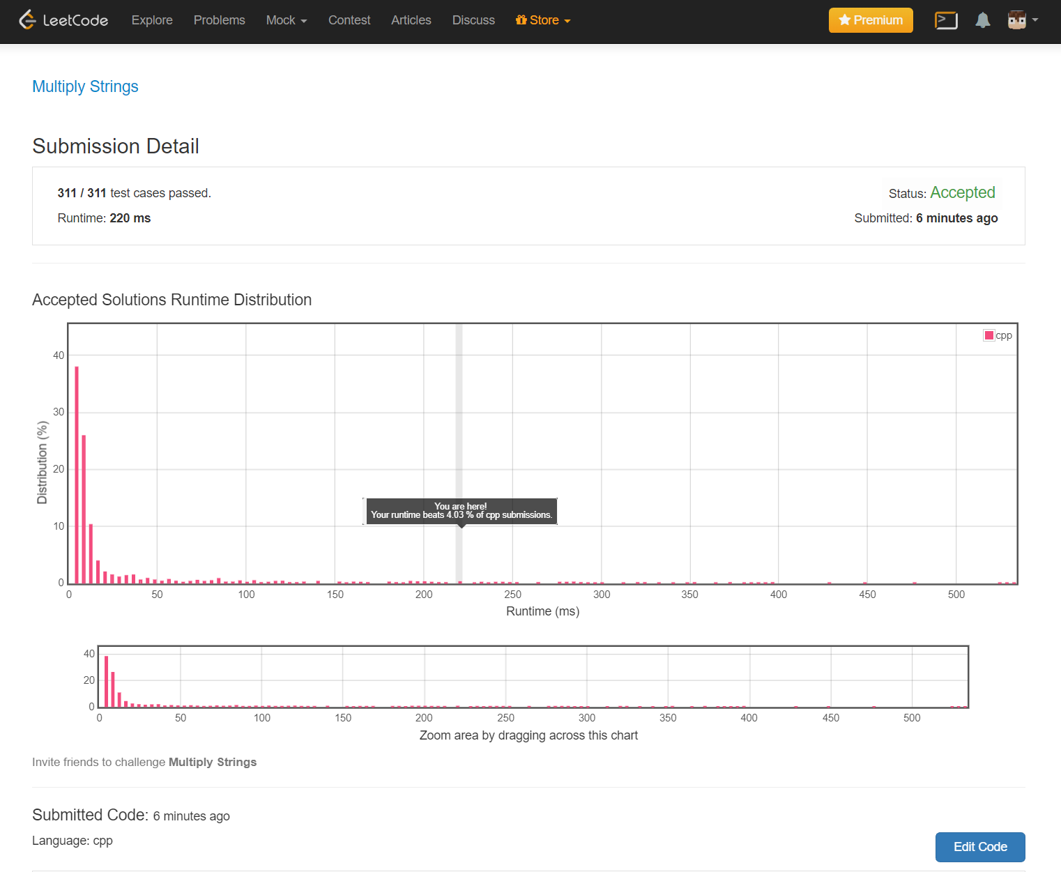Click the Store gift icon

521,20
